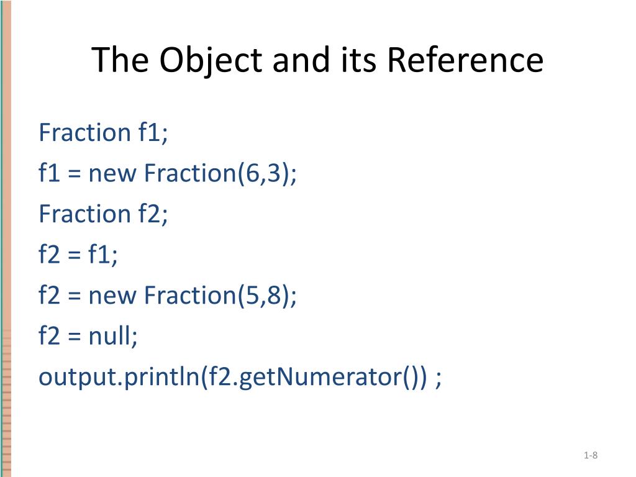Click the 'Fraction f2;' declaration line
This screenshot has width=636, height=477.
pos(103,214)
